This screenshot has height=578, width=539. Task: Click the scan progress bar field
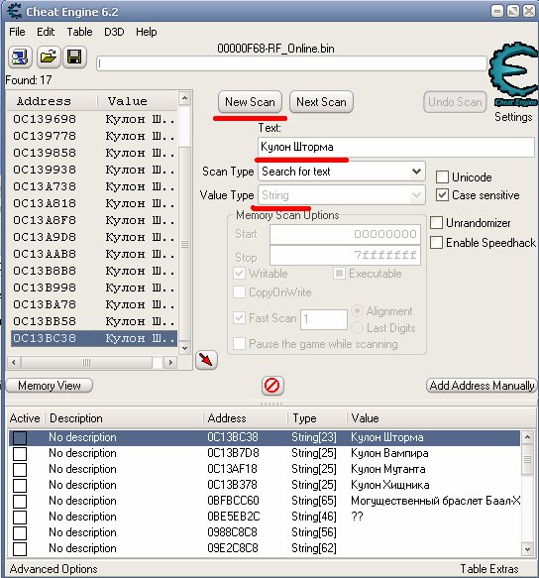click(291, 63)
